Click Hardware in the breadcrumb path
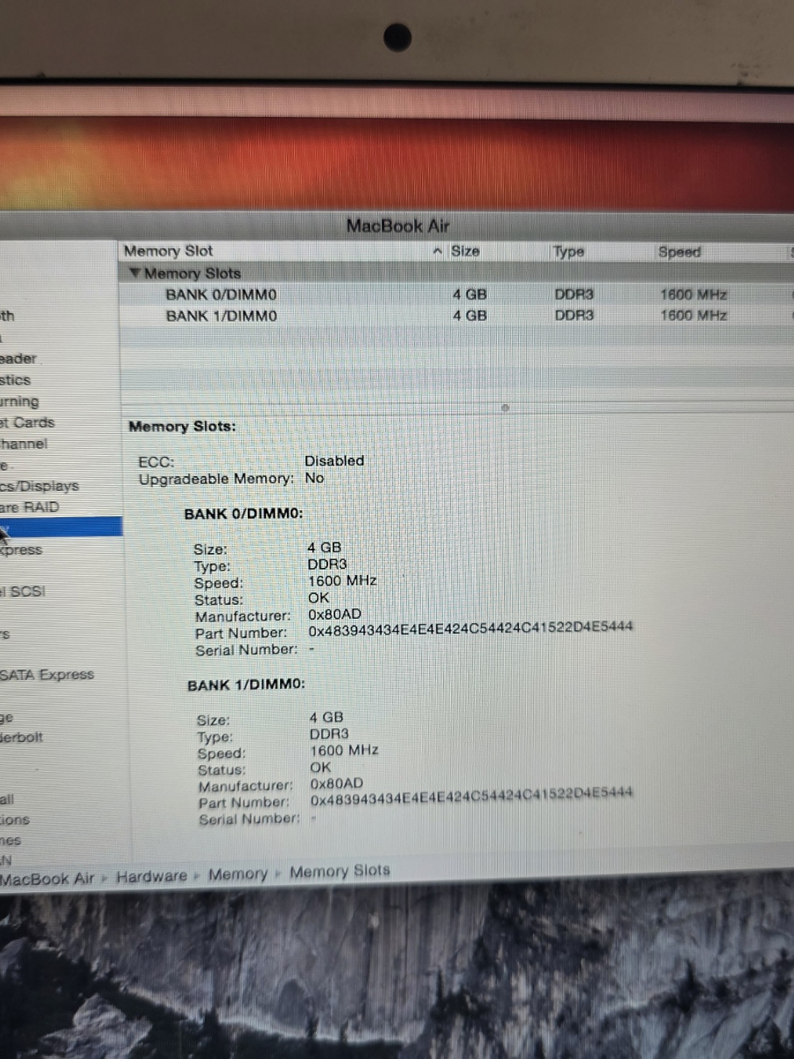The image size is (794, 1059). [x=150, y=875]
